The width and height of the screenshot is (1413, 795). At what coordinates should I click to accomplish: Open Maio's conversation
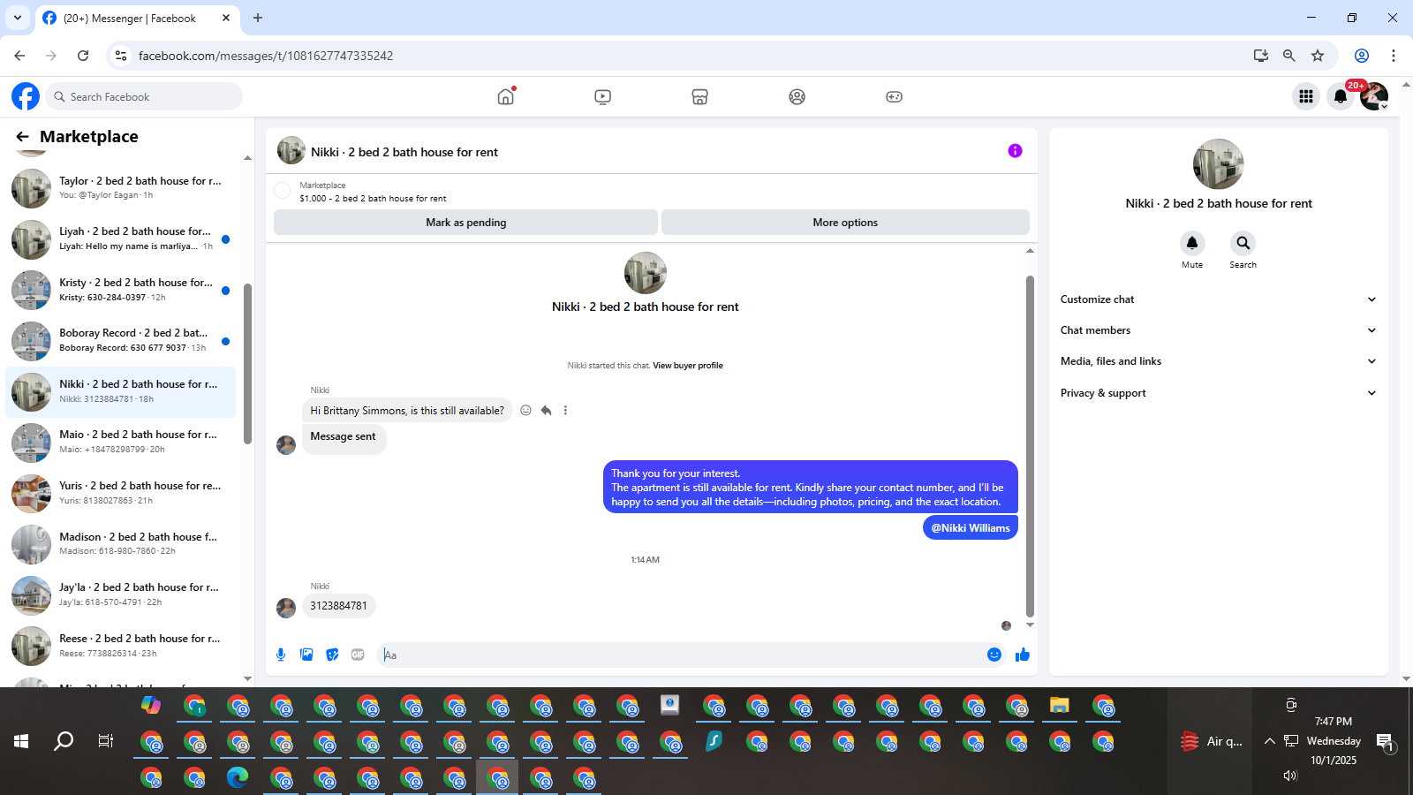click(x=121, y=442)
